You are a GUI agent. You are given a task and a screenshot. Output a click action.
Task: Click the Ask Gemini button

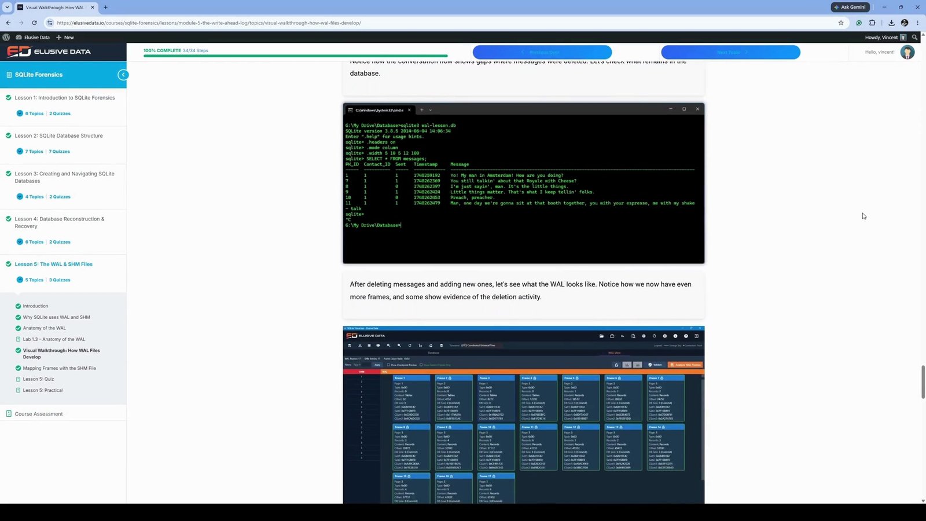(x=850, y=7)
